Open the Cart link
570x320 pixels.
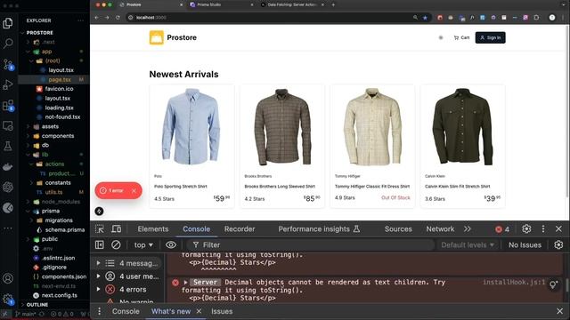[x=461, y=37]
